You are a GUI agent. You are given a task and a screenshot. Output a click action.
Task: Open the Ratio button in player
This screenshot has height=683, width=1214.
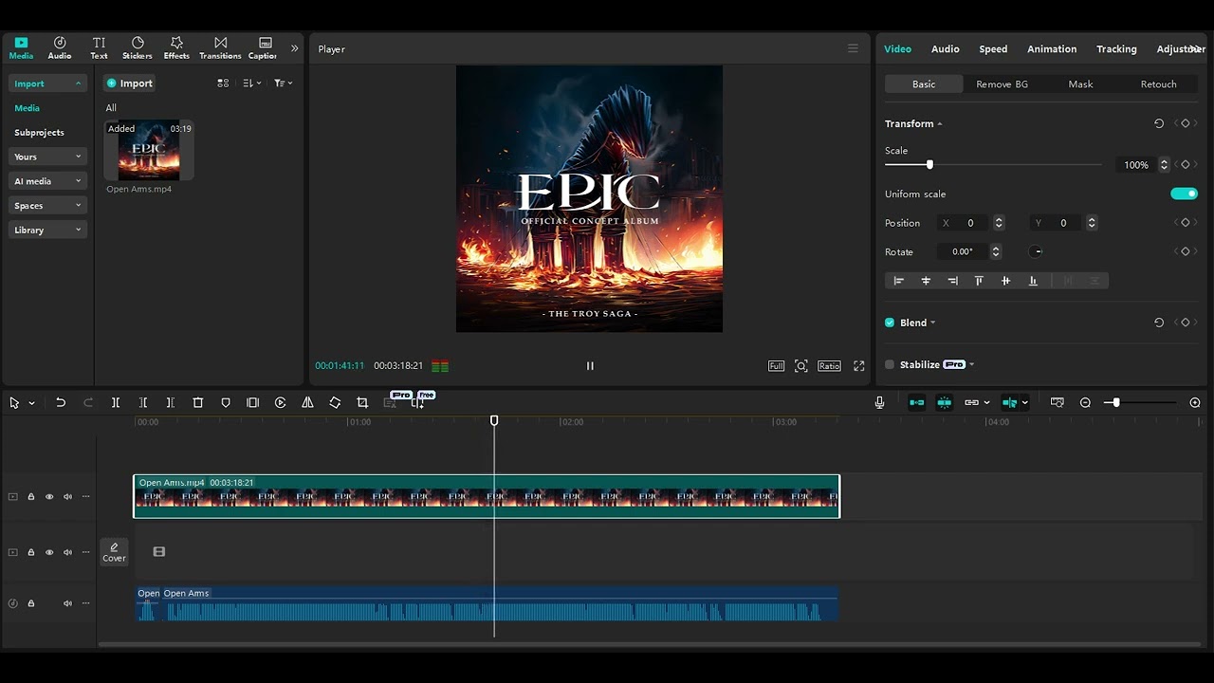pyautogui.click(x=829, y=366)
